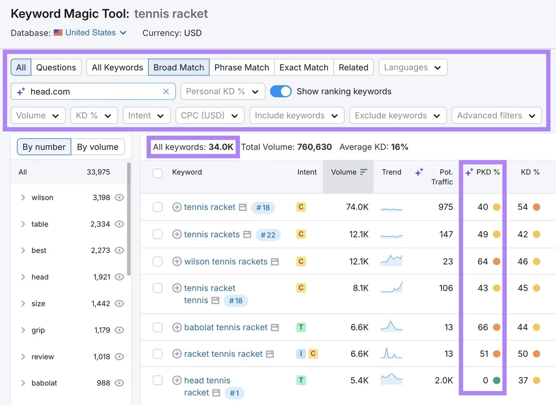556x405 pixels.
Task: Select By volume grouping button
Action: click(x=98, y=147)
